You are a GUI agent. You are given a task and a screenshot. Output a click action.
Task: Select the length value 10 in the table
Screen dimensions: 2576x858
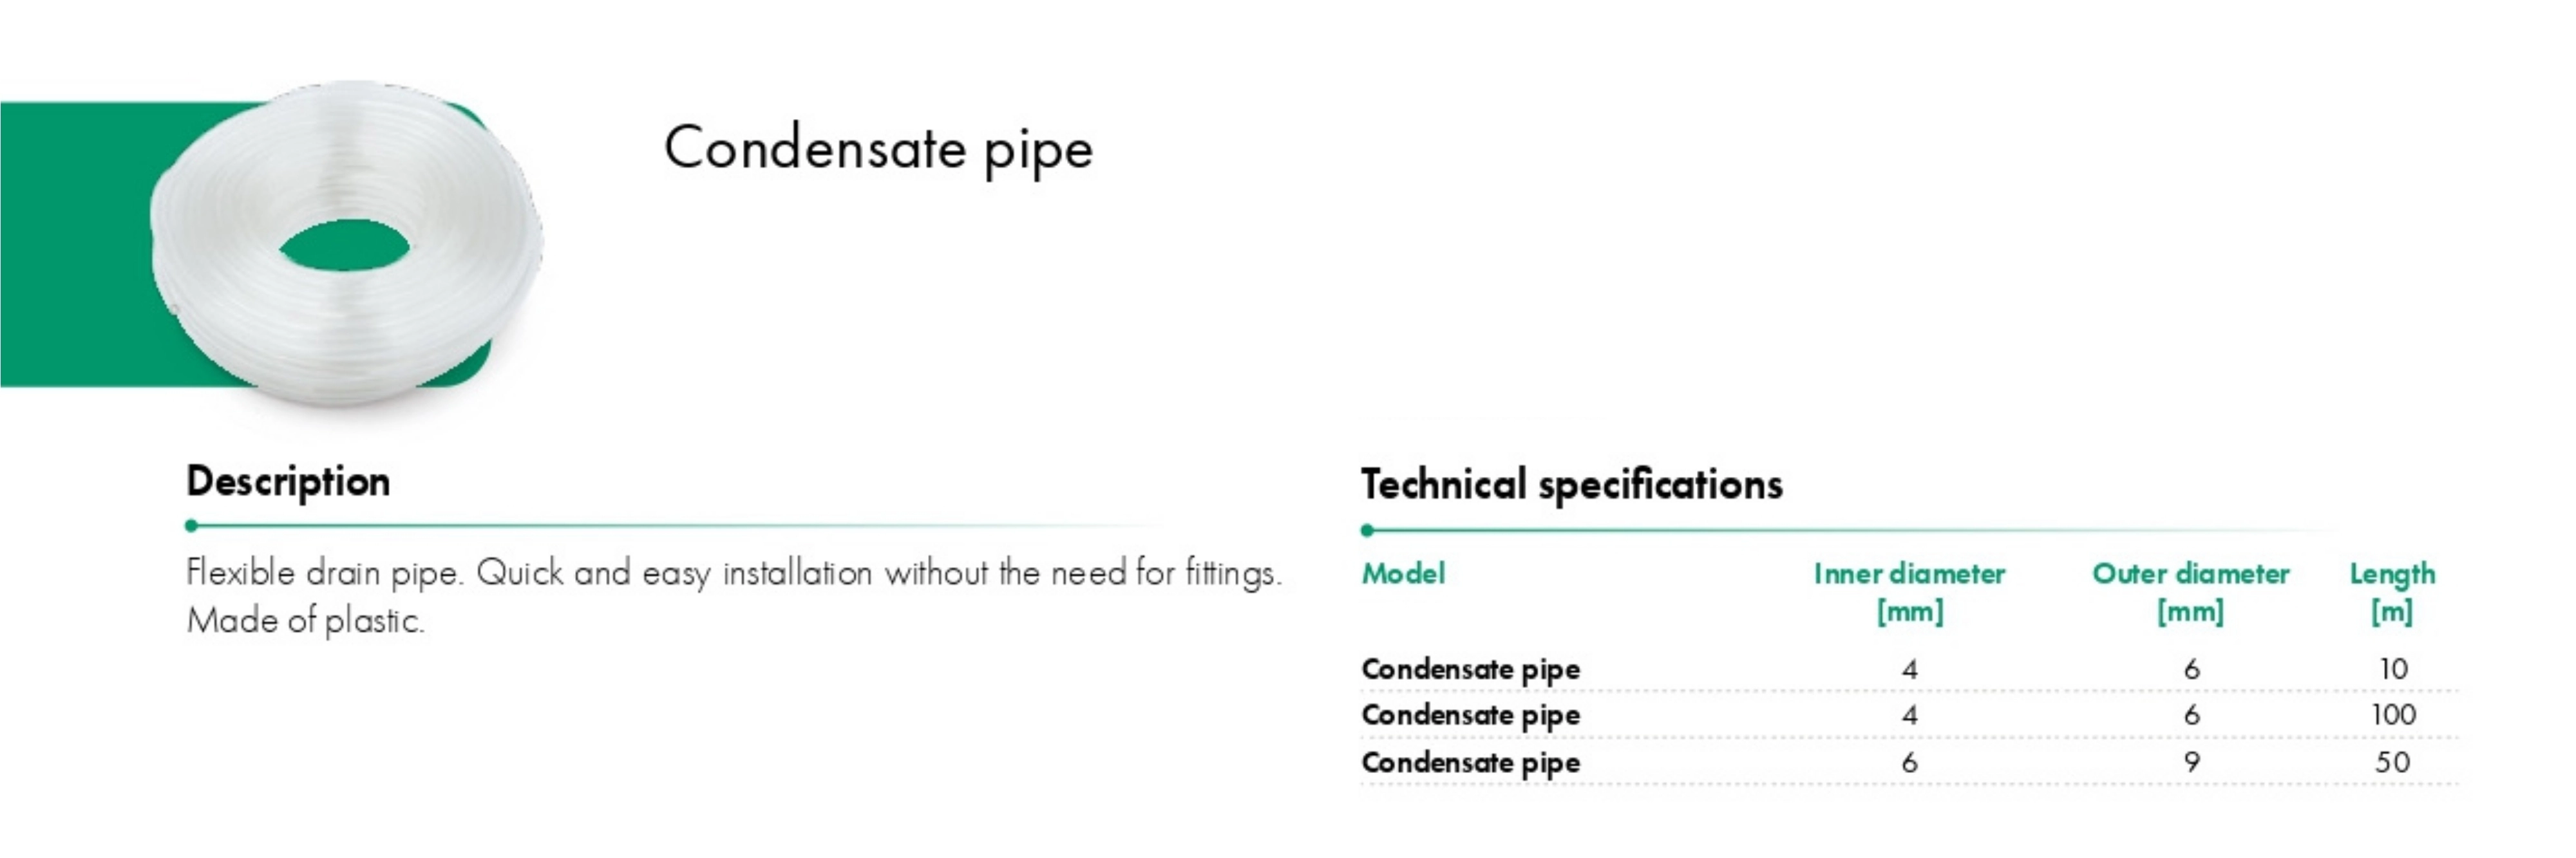[2393, 668]
